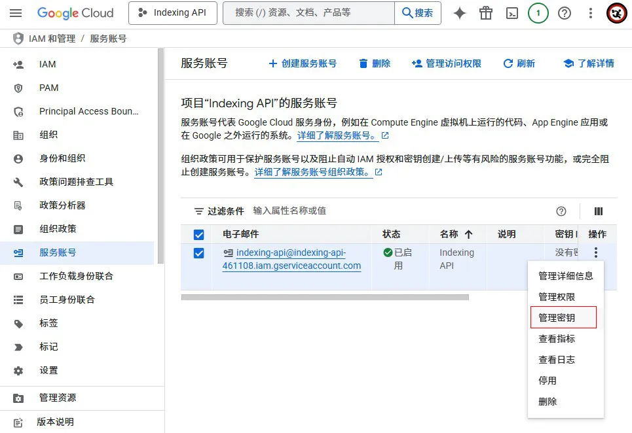This screenshot has width=632, height=433.
Task: Click the 过滤条件 filter icon
Action: pyautogui.click(x=198, y=211)
